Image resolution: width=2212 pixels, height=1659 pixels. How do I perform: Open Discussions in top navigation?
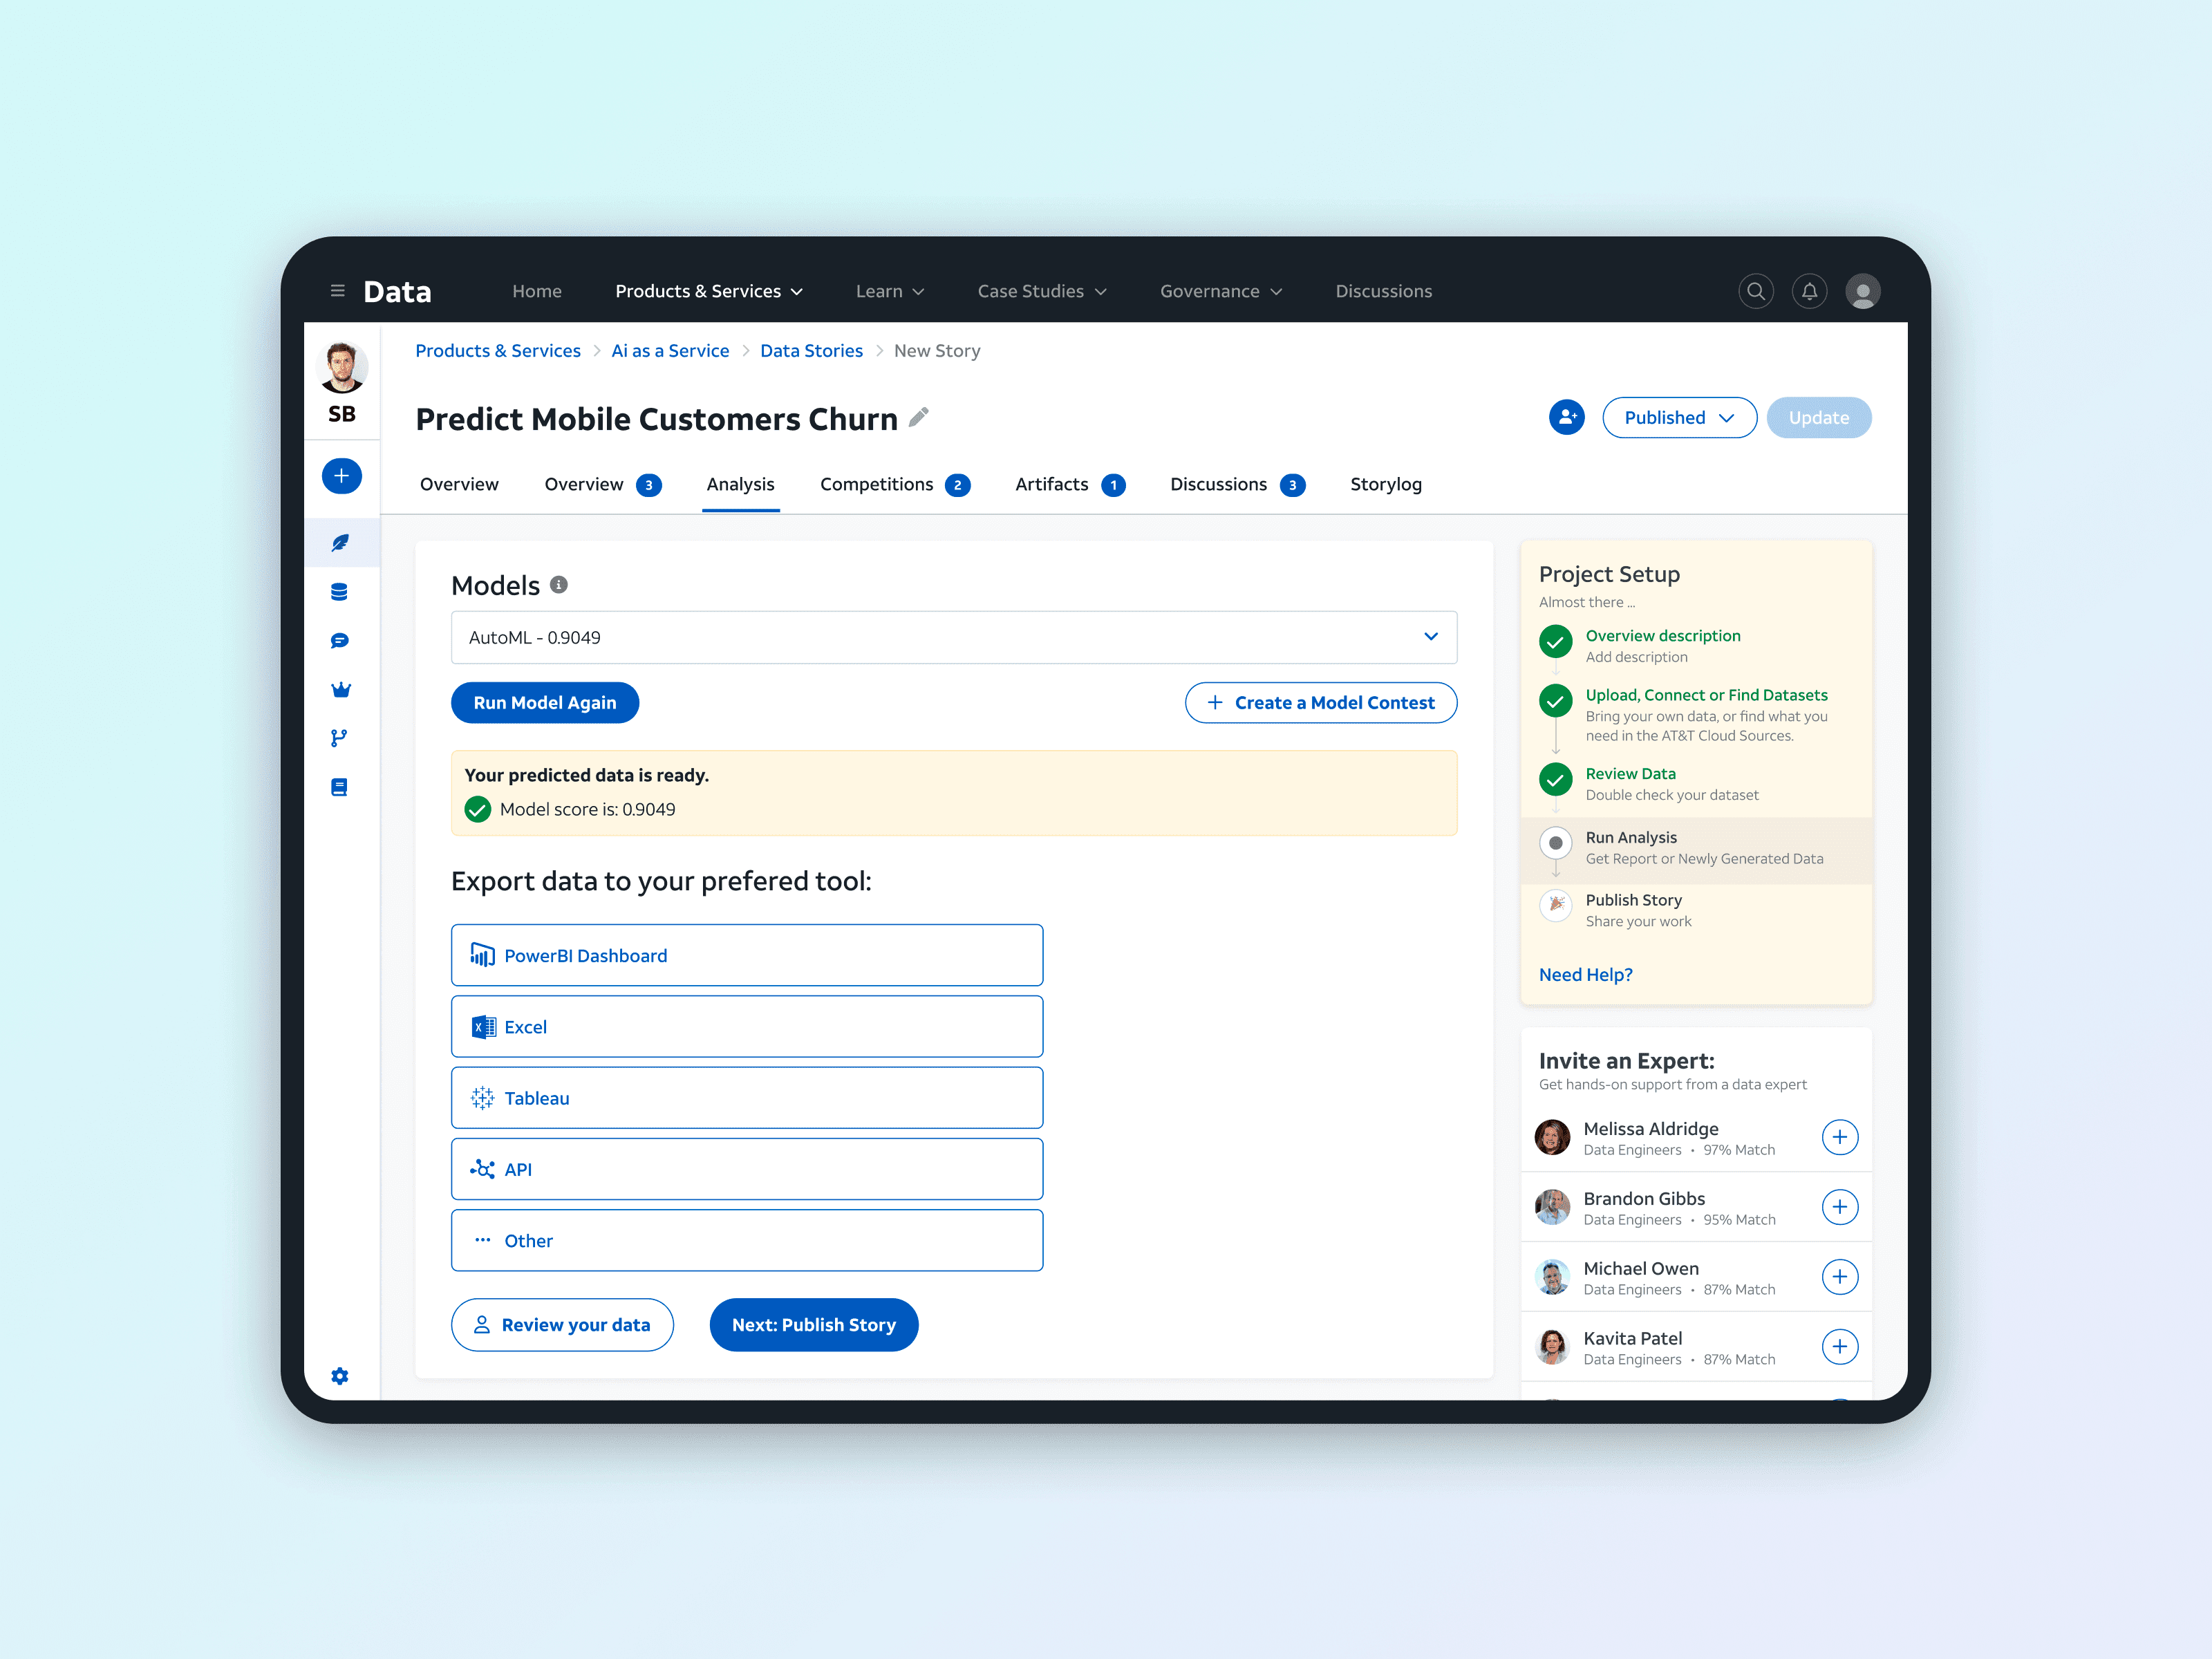[x=1383, y=291]
